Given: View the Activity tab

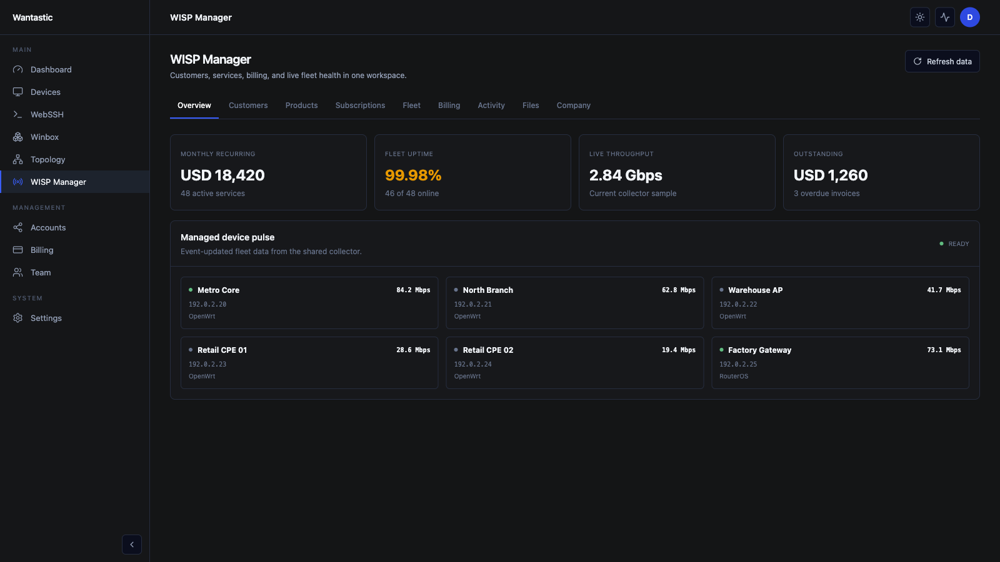Looking at the screenshot, I should pyautogui.click(x=491, y=106).
